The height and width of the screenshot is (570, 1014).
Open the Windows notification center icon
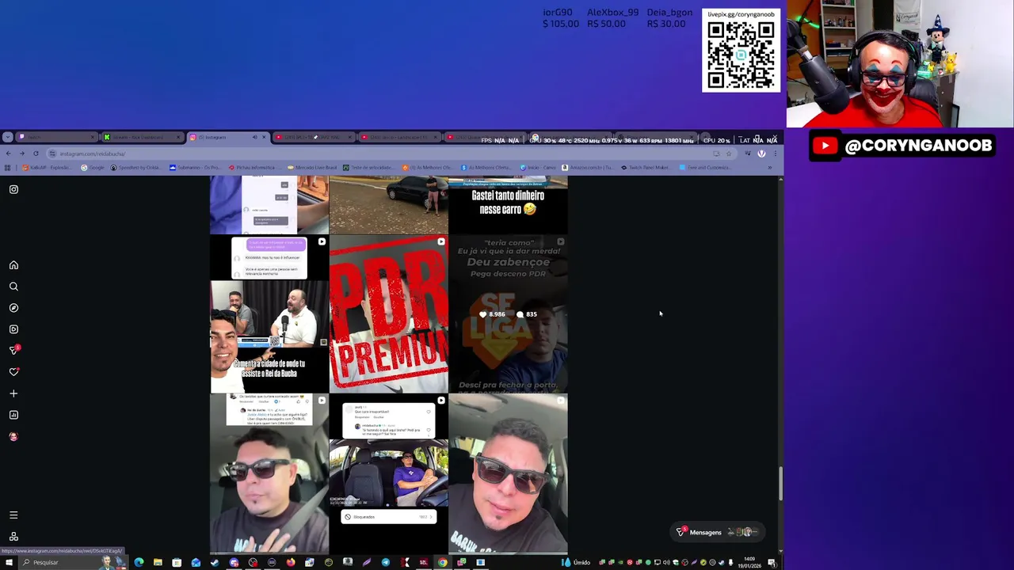(x=771, y=562)
